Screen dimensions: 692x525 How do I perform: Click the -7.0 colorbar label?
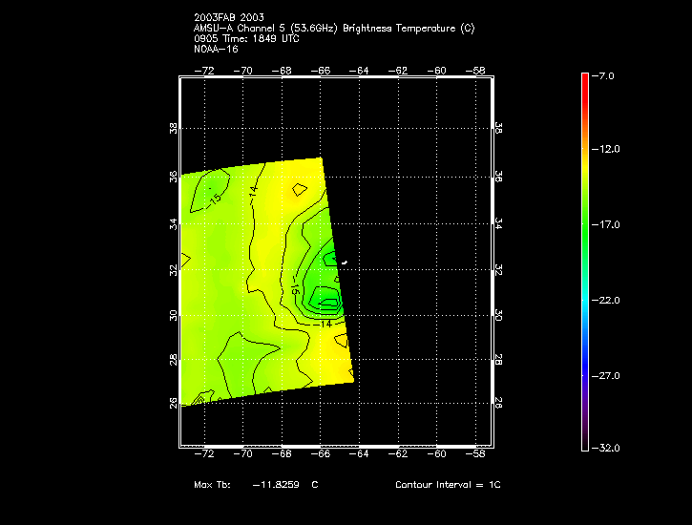tap(607, 74)
